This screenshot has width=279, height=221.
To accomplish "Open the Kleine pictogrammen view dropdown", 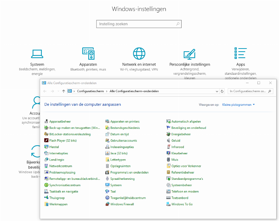I will [x=239, y=105].
